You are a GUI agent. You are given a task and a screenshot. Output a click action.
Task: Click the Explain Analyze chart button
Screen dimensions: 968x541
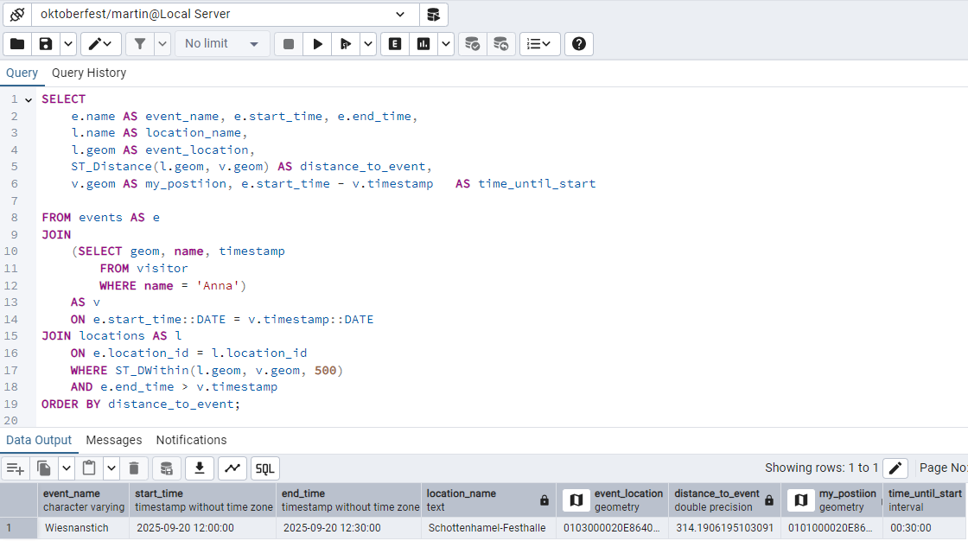423,44
